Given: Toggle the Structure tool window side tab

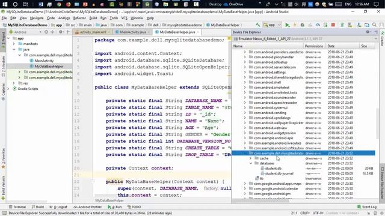Looking at the screenshot, I should pyautogui.click(x=3, y=66).
